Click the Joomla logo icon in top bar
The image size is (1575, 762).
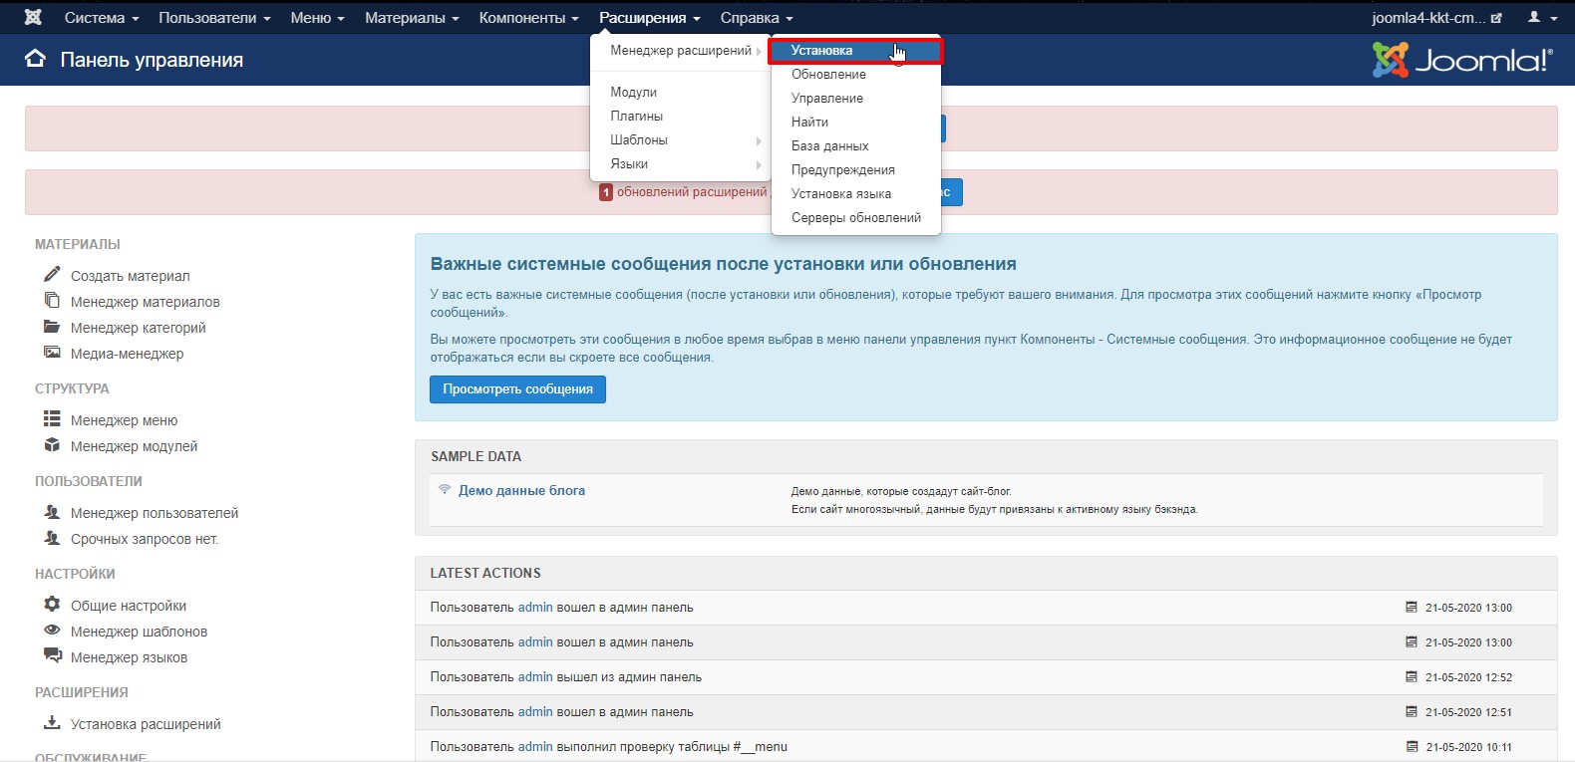[33, 17]
